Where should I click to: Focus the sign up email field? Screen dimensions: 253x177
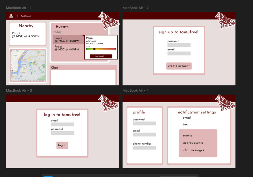[x=179, y=53]
